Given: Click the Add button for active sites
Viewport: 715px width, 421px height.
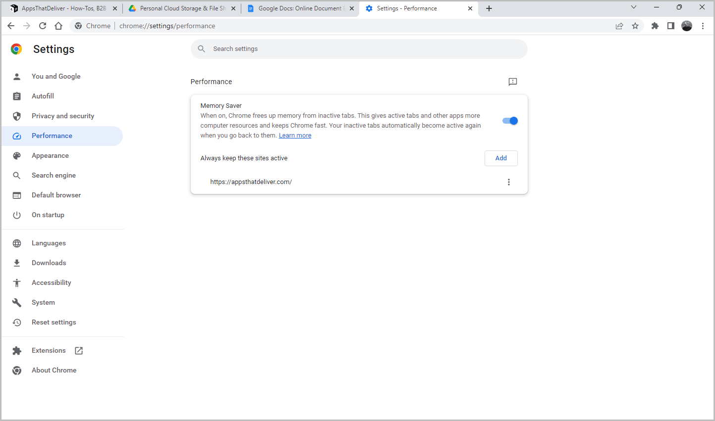Looking at the screenshot, I should tap(500, 158).
